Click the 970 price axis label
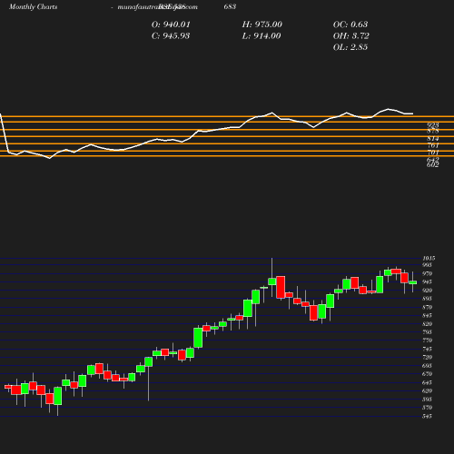Screen dimensions: 454x454 [x=428, y=273]
